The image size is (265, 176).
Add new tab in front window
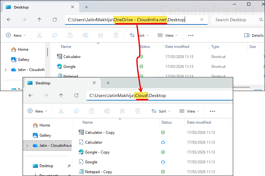pos(108,83)
